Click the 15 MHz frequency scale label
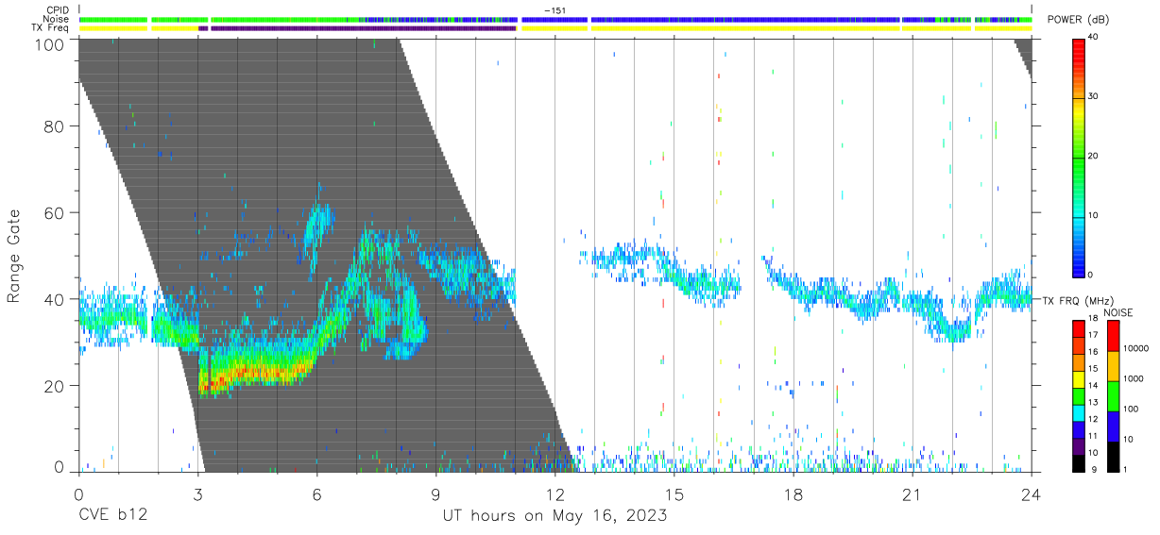Screen dimensions: 1160x535 pyautogui.click(x=1094, y=368)
